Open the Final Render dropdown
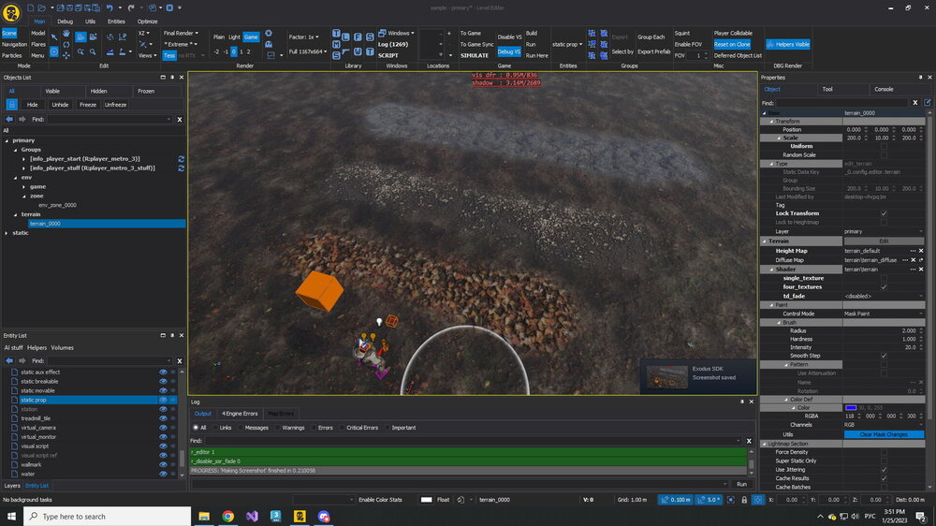Screen dimensions: 936x526 (181, 33)
